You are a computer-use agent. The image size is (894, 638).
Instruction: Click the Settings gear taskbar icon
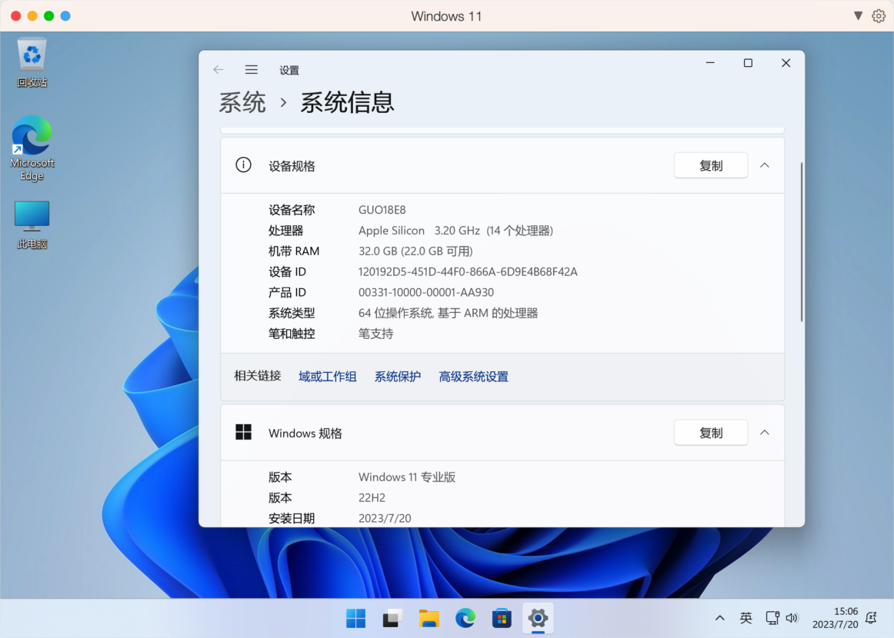(538, 618)
